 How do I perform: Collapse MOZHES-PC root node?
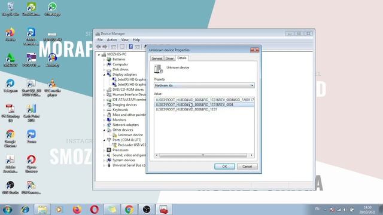tap(99, 54)
